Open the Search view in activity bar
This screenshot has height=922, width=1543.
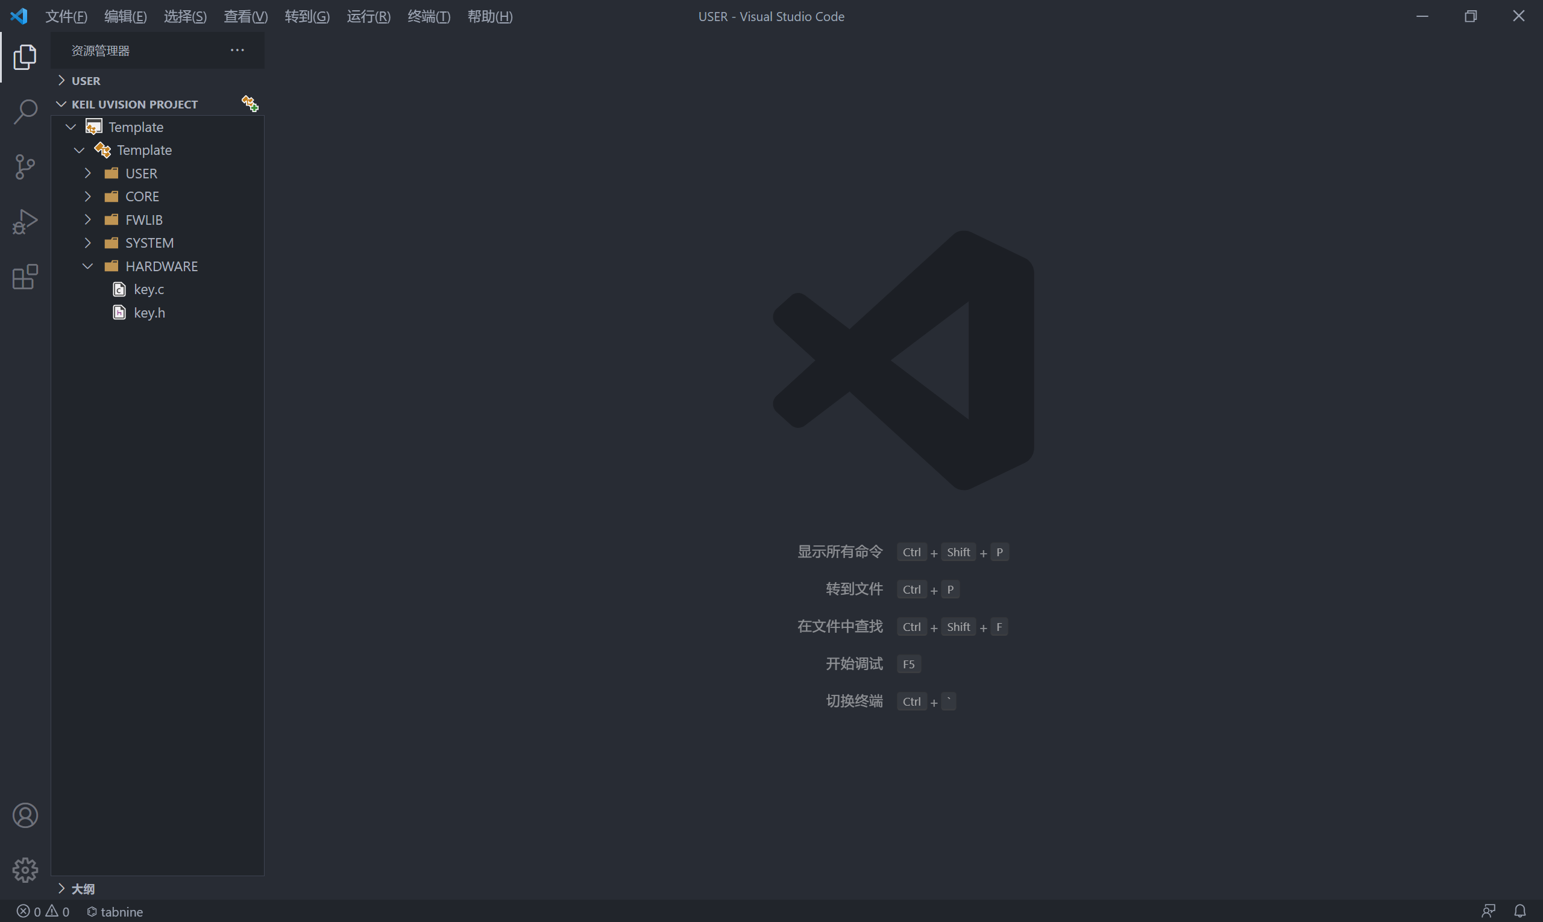coord(25,112)
